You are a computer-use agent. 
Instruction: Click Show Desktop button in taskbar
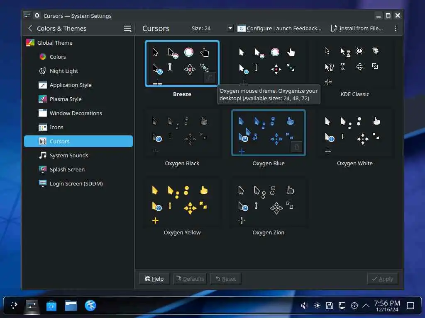tap(410, 306)
